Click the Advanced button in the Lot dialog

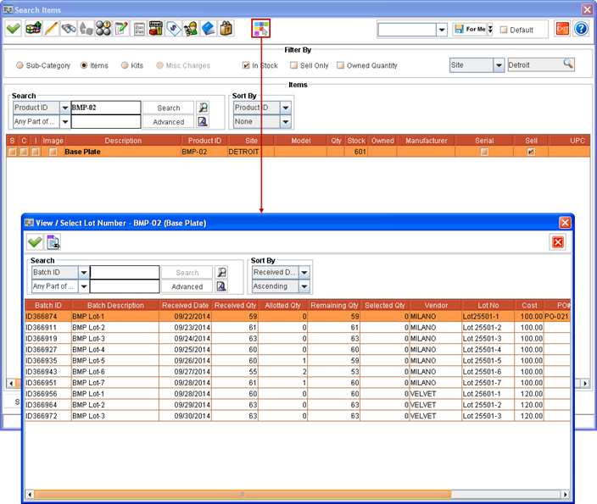pyautogui.click(x=187, y=286)
